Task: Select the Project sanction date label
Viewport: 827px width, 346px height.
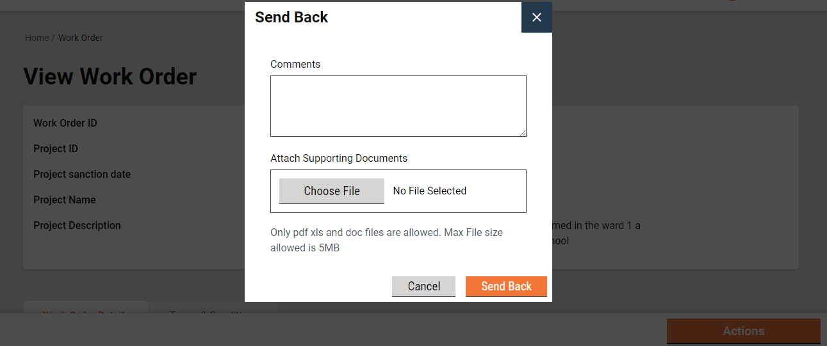Action: 82,175
